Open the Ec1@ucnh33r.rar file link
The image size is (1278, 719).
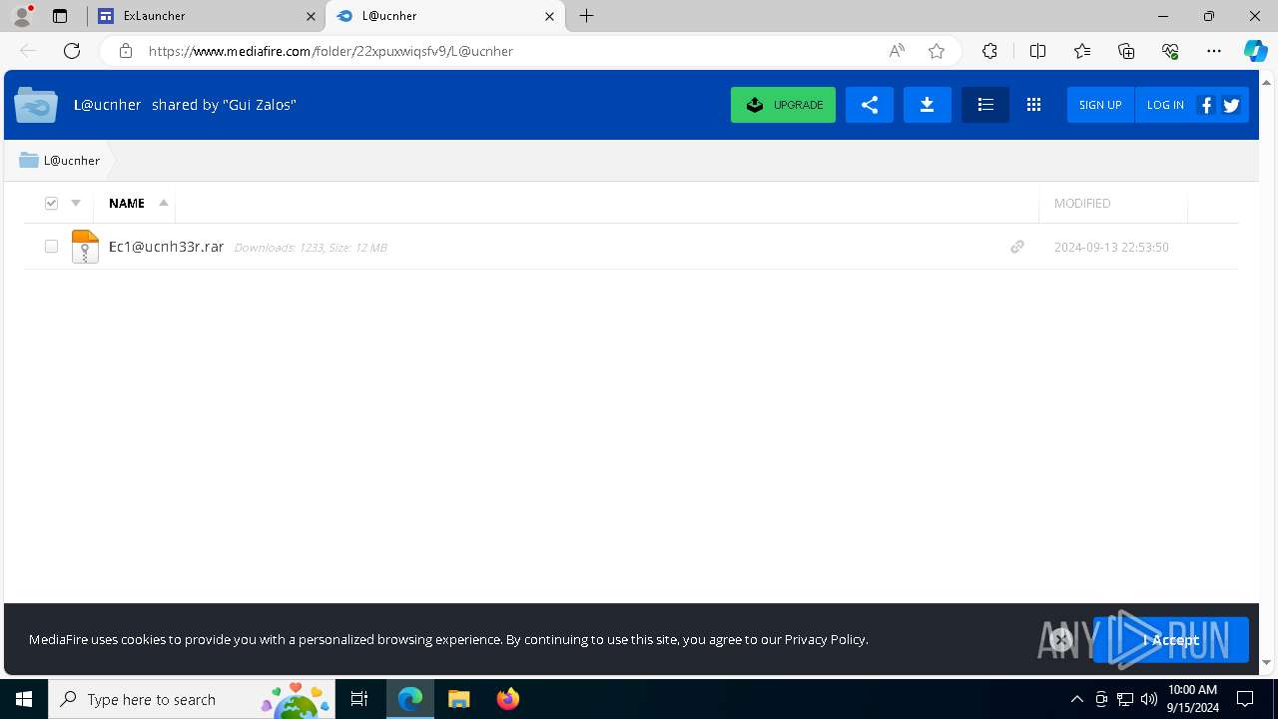coord(166,247)
